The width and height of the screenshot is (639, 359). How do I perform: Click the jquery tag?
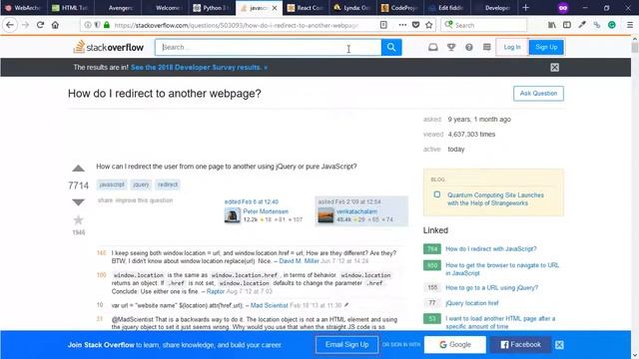(x=141, y=184)
